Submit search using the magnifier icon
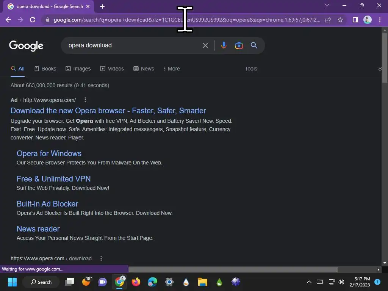Screen dimensions: 388x291 254,45
